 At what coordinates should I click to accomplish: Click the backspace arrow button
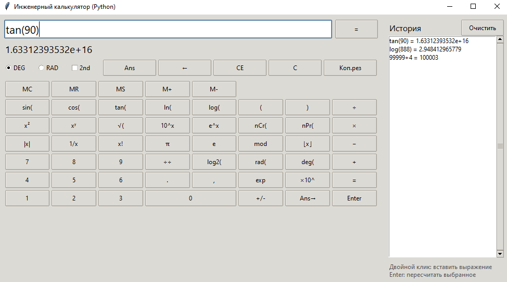tap(184, 68)
